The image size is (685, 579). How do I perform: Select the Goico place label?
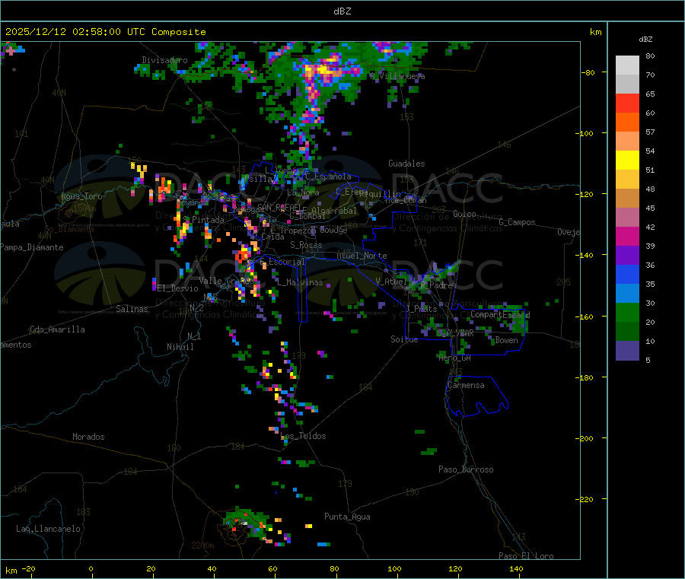[464, 215]
